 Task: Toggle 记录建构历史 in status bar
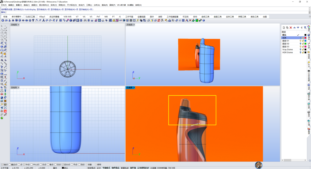click(x=143, y=168)
